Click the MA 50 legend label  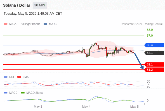pyautogui.click(x=53, y=24)
